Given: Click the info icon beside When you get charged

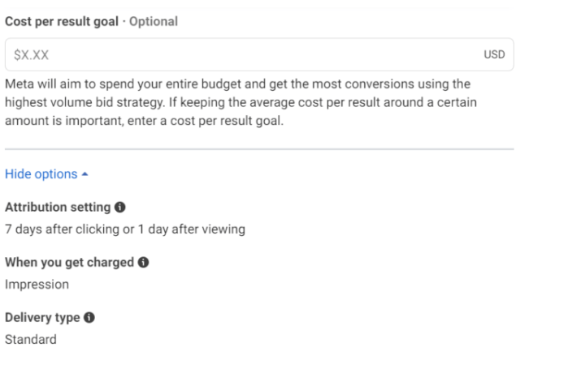Looking at the screenshot, I should [x=144, y=263].
